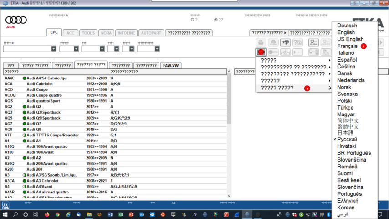Click the binoculars search icon

click(285, 42)
